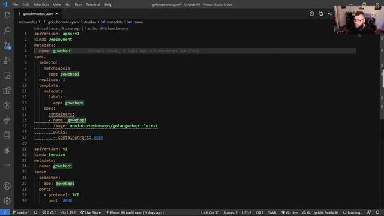Change indentation via Spaces: 2
The height and width of the screenshot is (216, 384).
coord(230,212)
